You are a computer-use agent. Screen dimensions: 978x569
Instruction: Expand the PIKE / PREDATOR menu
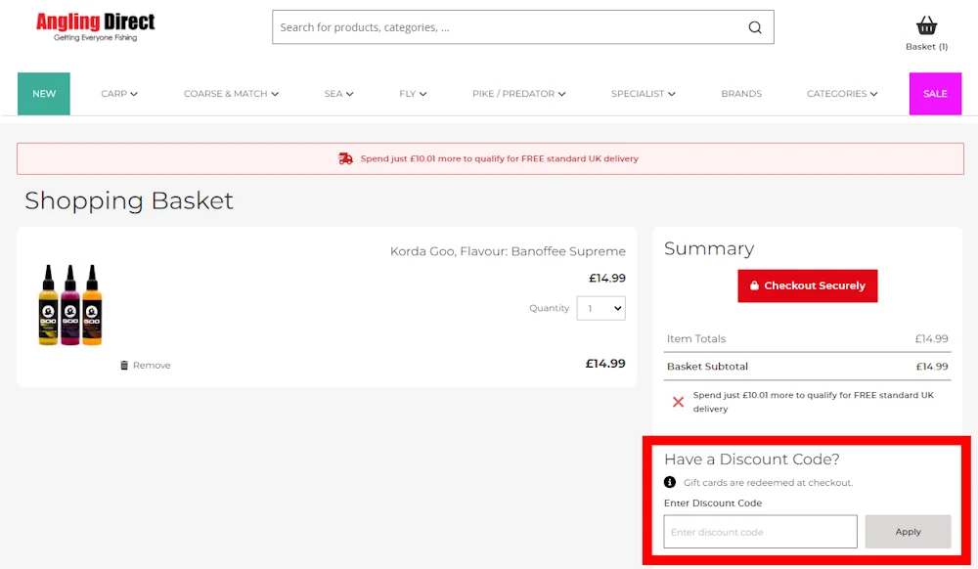pyautogui.click(x=519, y=94)
